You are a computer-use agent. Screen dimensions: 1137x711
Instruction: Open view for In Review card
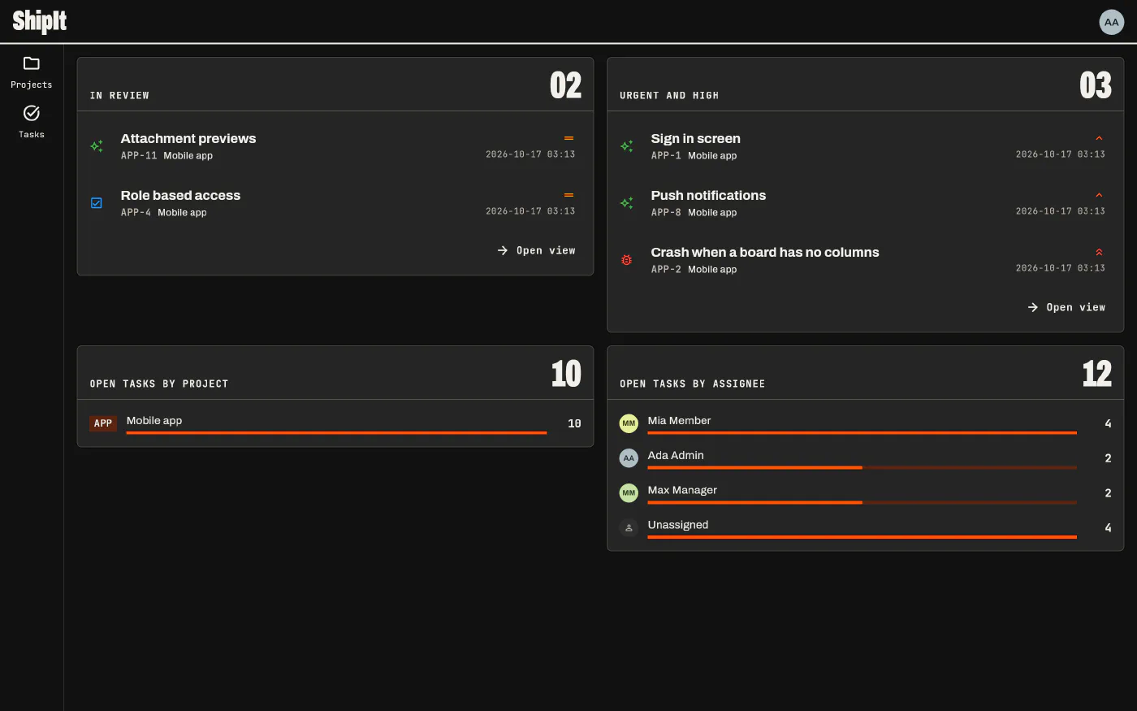[x=536, y=250]
